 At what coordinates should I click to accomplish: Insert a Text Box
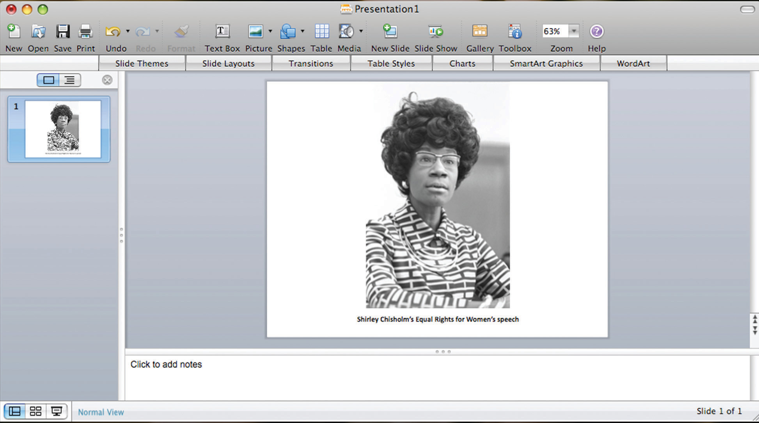222,32
